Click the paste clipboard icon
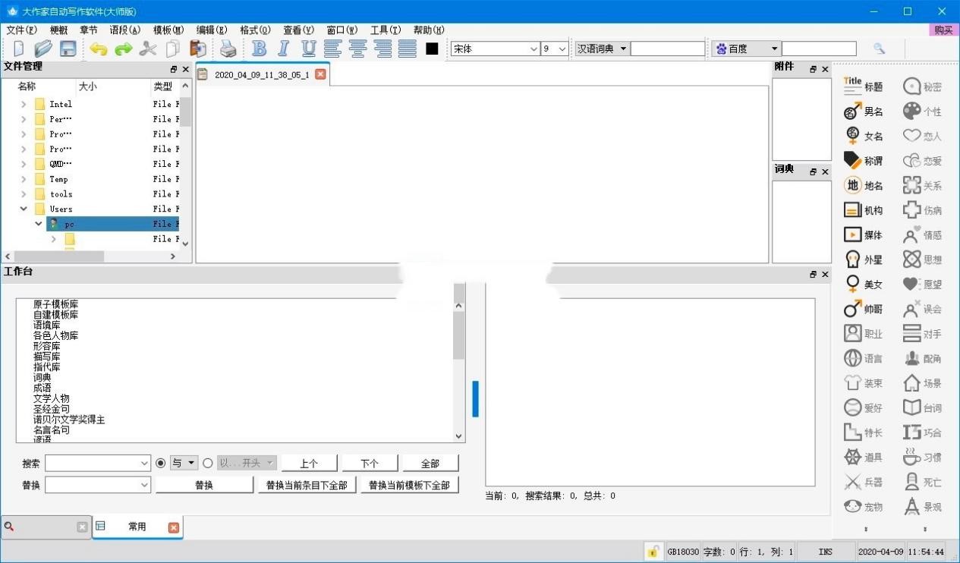 pyautogui.click(x=197, y=49)
